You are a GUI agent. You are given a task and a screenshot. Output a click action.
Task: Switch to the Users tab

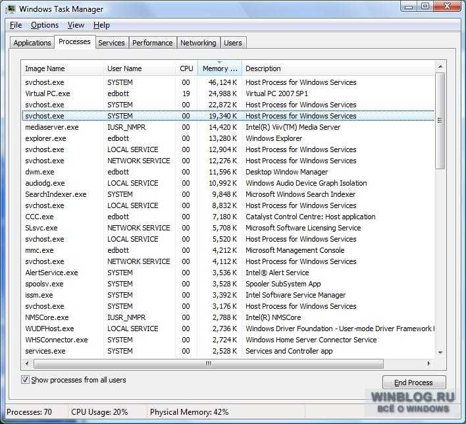(233, 43)
